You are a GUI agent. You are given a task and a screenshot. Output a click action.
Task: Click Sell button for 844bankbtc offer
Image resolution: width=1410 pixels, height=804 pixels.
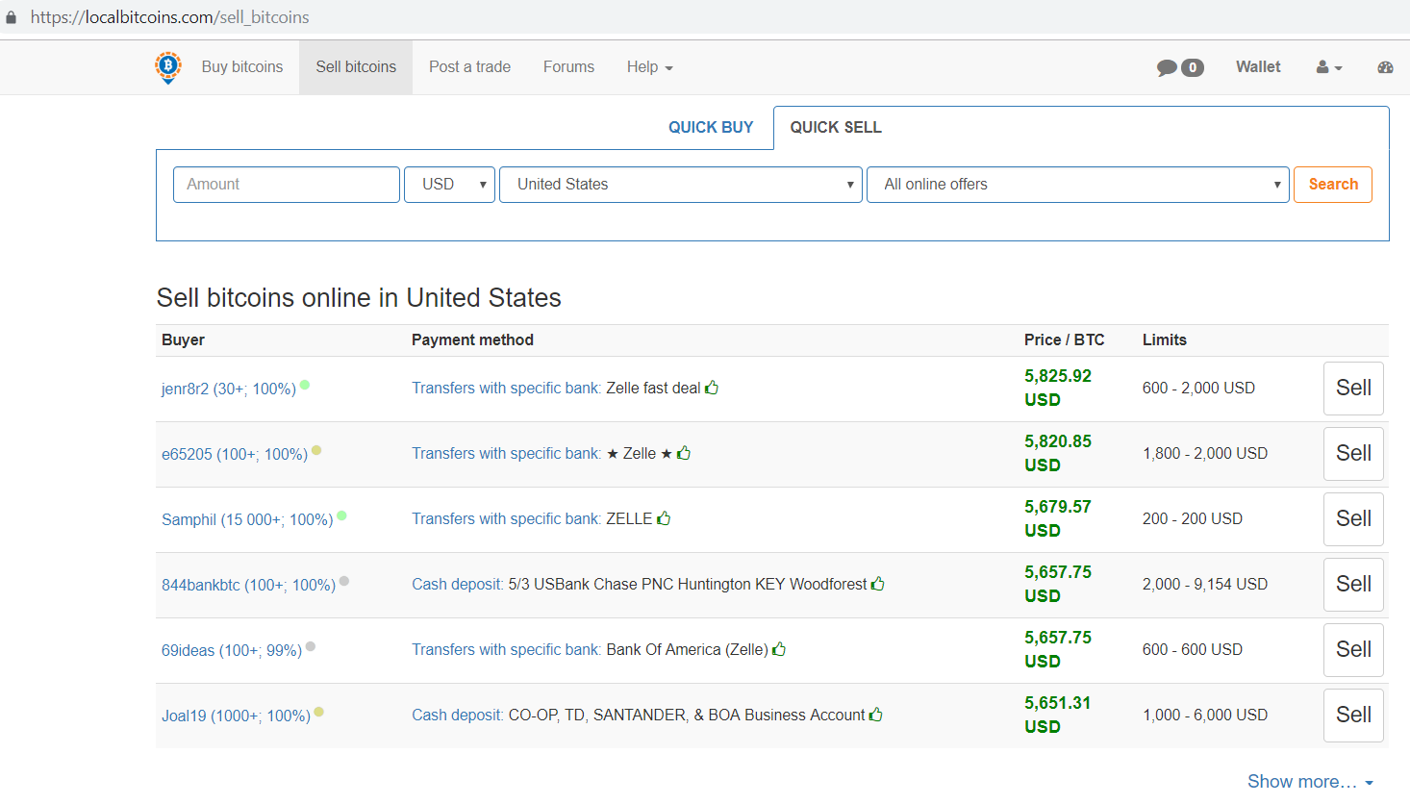[x=1353, y=585]
